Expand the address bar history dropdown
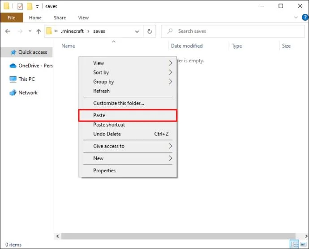 click(137, 31)
